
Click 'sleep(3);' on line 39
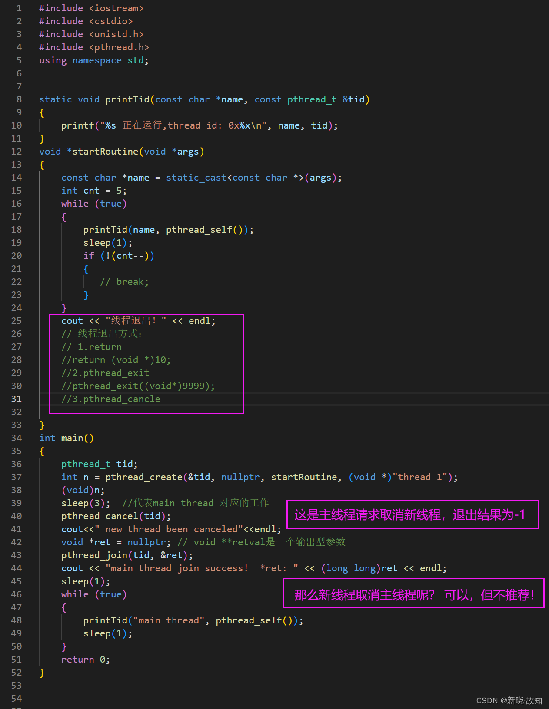pyautogui.click(x=86, y=503)
